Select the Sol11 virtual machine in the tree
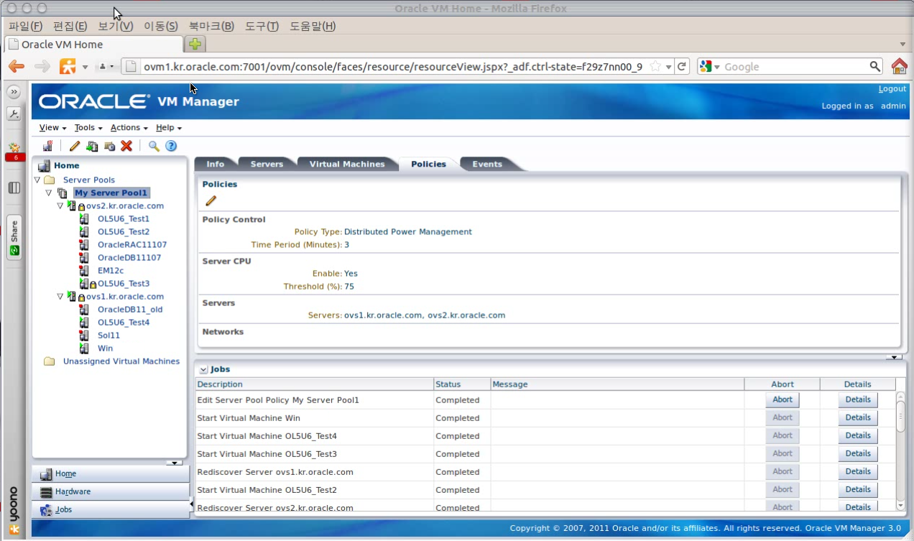Screen dimensions: 914x541 (x=109, y=335)
